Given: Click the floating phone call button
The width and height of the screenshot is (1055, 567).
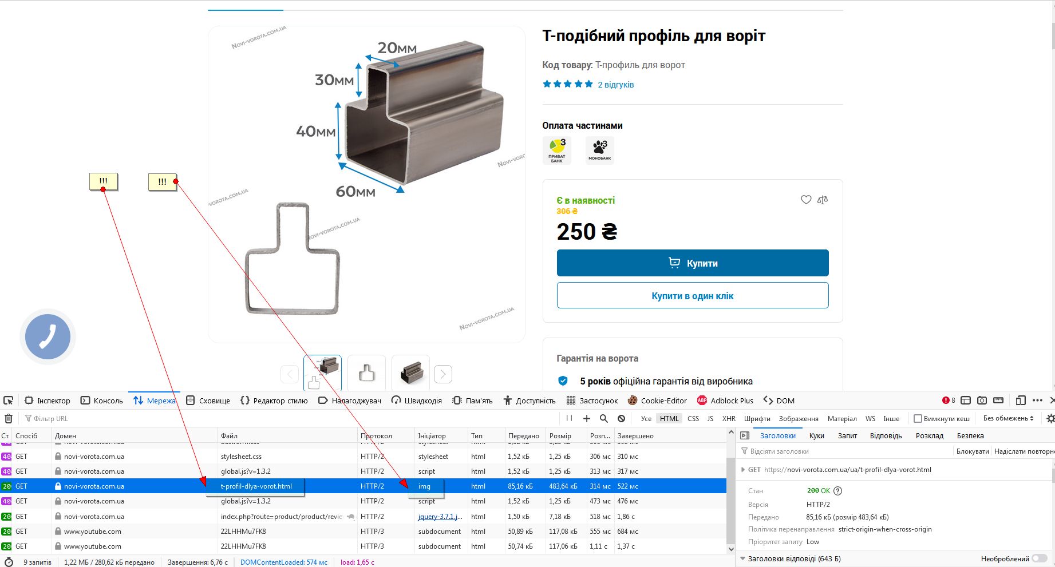Looking at the screenshot, I should (x=48, y=336).
